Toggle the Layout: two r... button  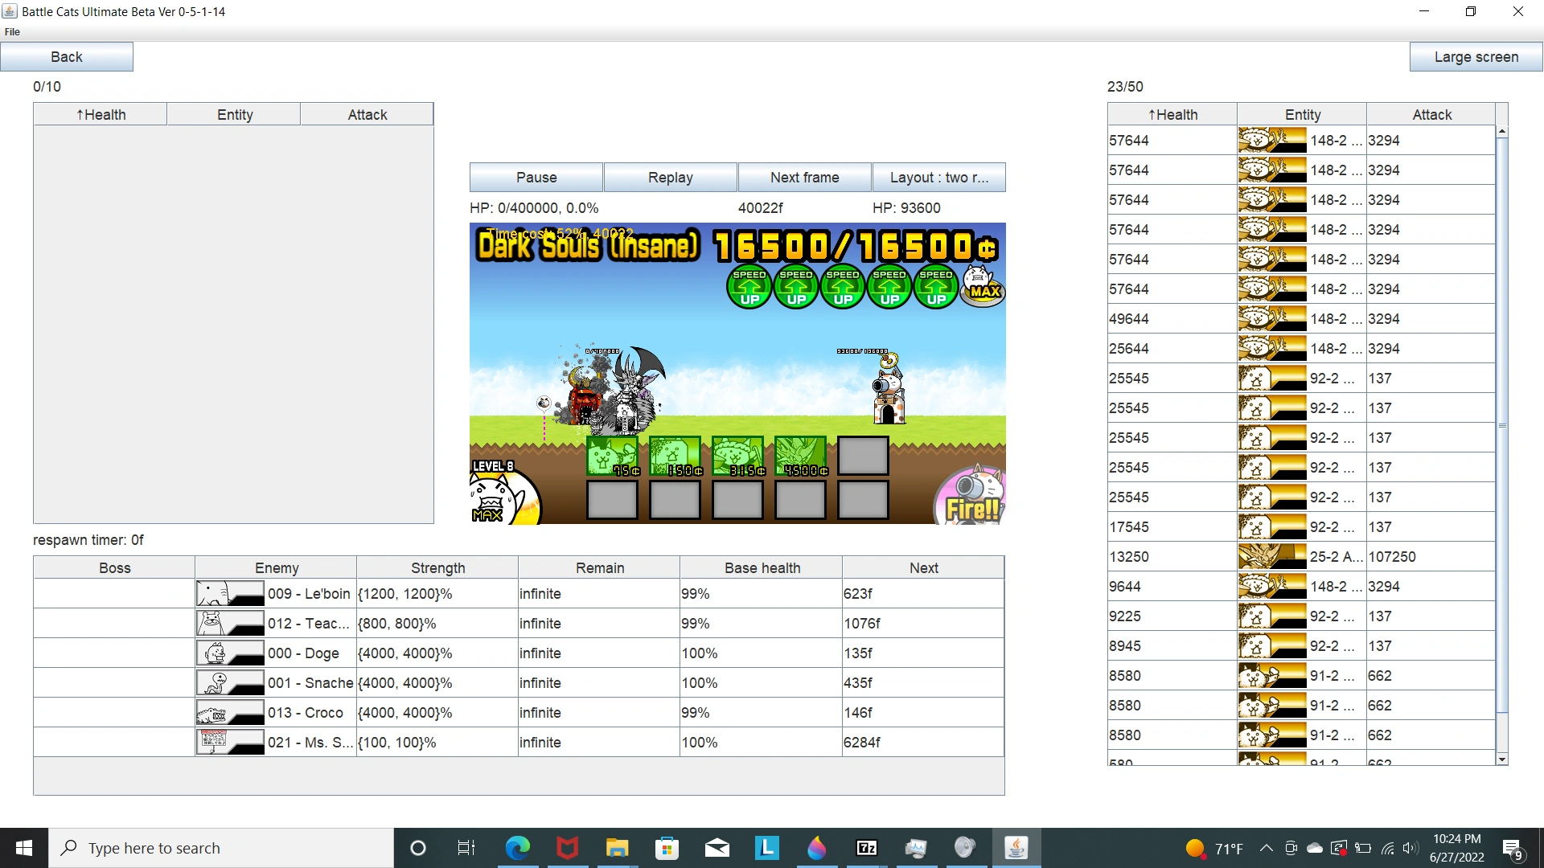pos(938,178)
